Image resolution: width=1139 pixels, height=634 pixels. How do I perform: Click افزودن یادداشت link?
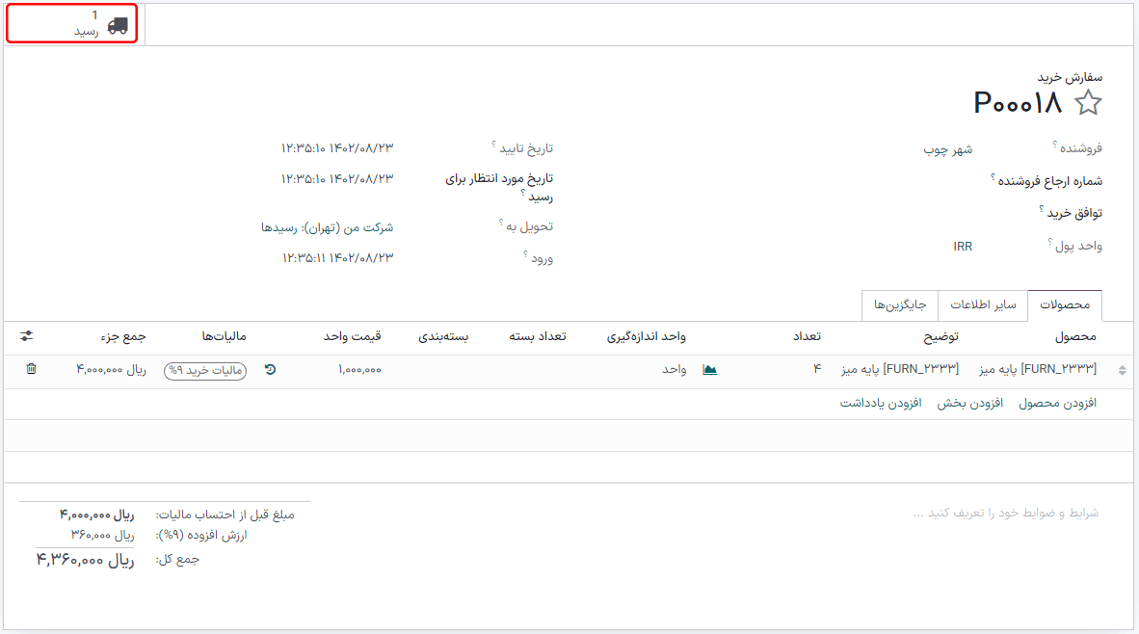pyautogui.click(x=881, y=403)
